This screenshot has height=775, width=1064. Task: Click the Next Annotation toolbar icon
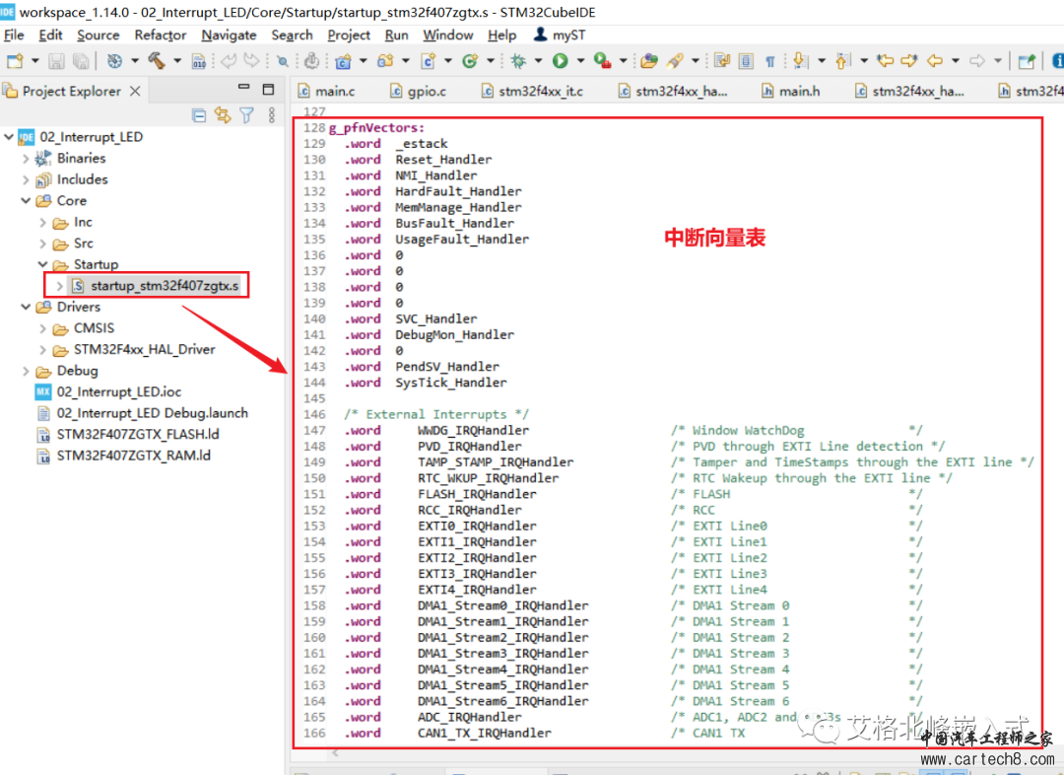pos(800,61)
